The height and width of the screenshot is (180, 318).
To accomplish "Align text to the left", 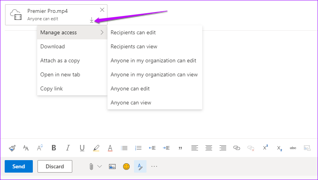I will click(195, 148).
